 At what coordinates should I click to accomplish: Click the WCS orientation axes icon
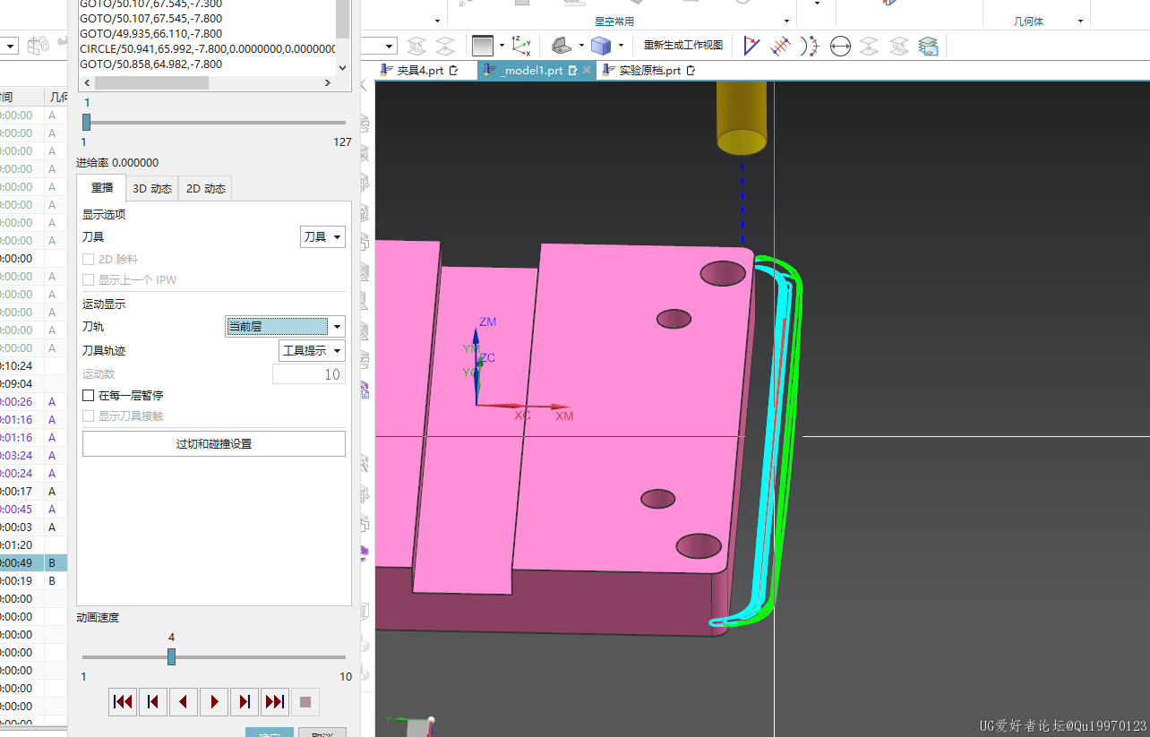tap(521, 45)
